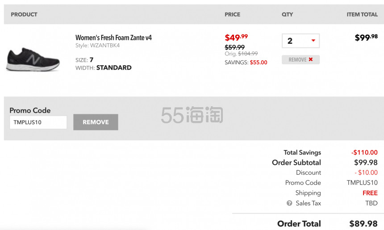The height and width of the screenshot is (230, 384).
Task: Click the QTY column header
Action: pyautogui.click(x=287, y=14)
